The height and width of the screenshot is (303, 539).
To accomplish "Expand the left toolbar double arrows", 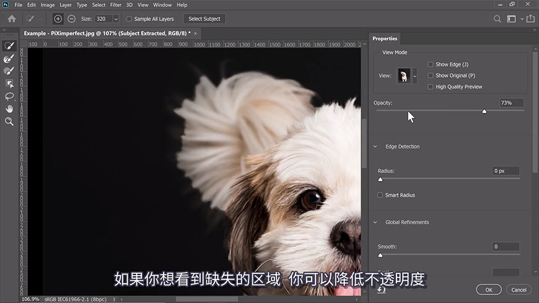I will (x=4, y=30).
